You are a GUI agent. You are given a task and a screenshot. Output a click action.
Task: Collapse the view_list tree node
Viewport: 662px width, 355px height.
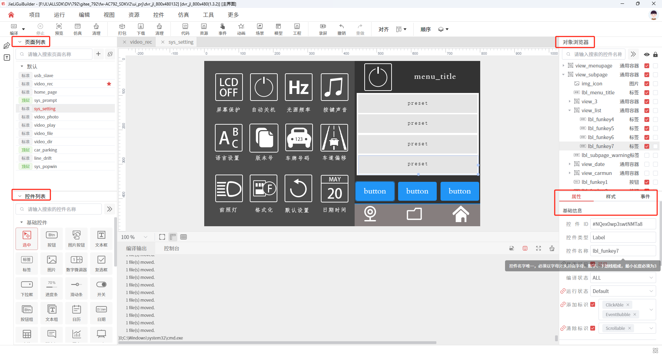(570, 111)
